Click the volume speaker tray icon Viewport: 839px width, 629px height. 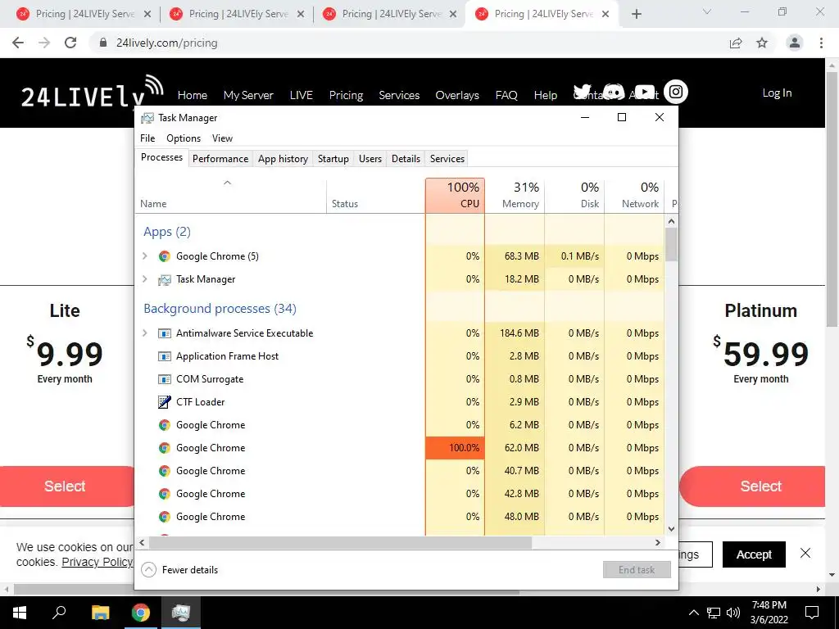click(x=733, y=613)
